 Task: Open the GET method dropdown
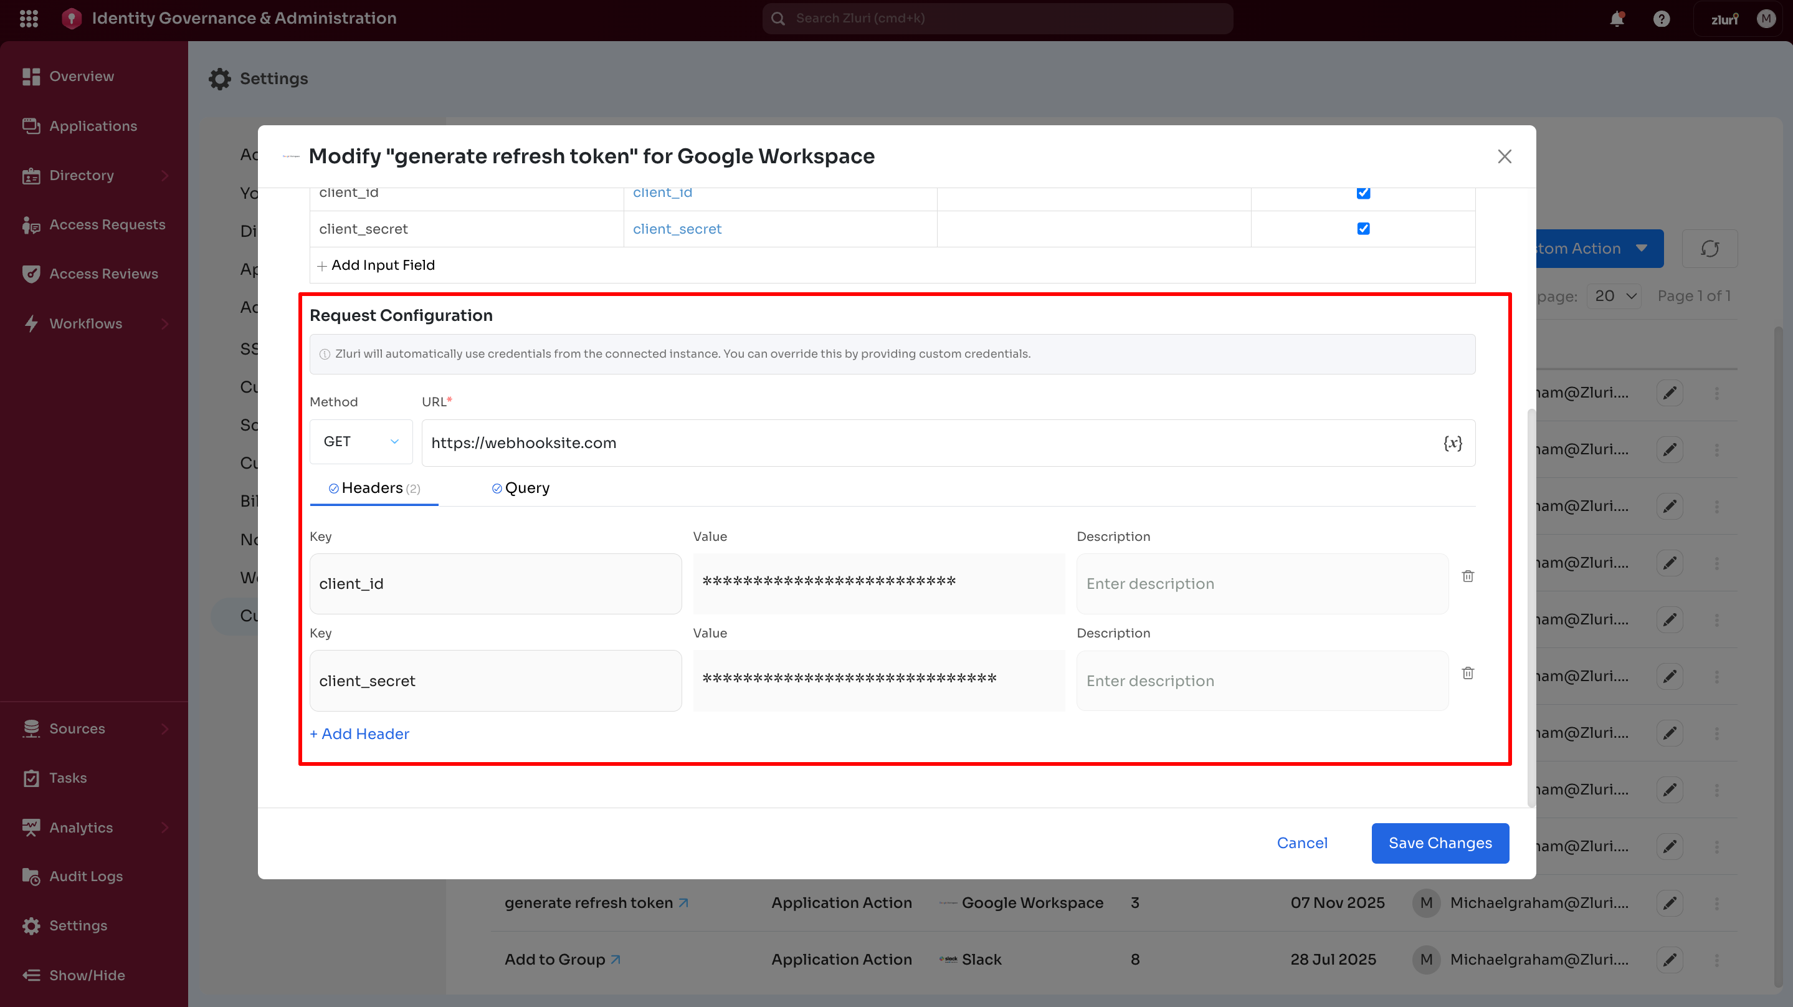pyautogui.click(x=361, y=442)
